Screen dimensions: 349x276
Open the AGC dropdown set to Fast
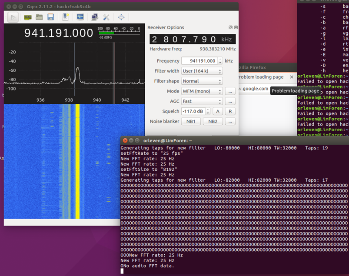pyautogui.click(x=201, y=101)
